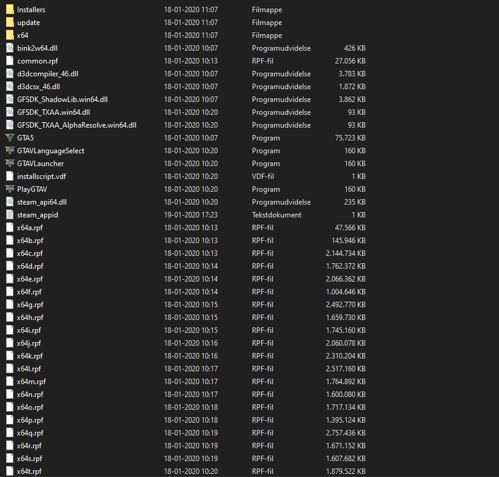Select the x64 folder icon
The width and height of the screenshot is (499, 477).
coord(10,35)
